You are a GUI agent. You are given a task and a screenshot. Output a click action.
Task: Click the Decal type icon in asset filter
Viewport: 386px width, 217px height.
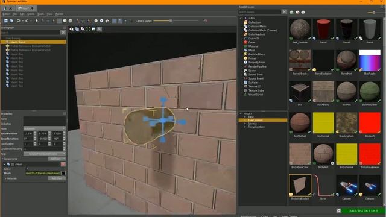tap(245, 42)
